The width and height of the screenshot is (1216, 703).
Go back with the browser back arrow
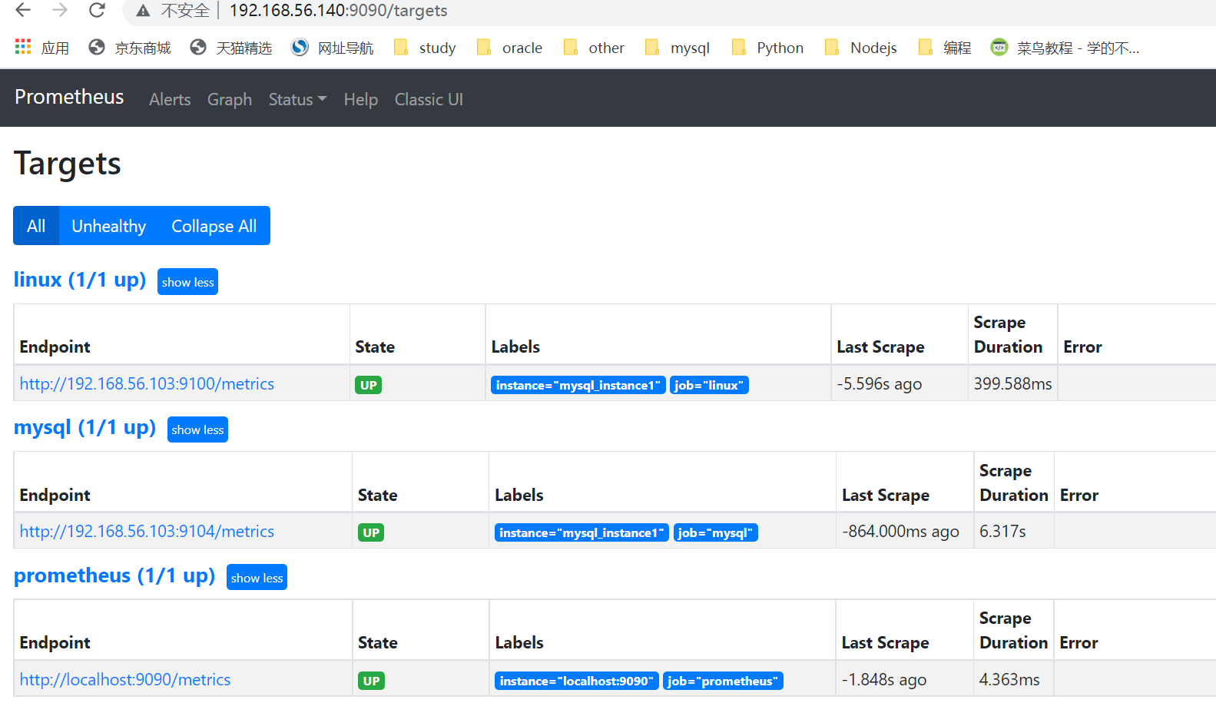pyautogui.click(x=23, y=10)
